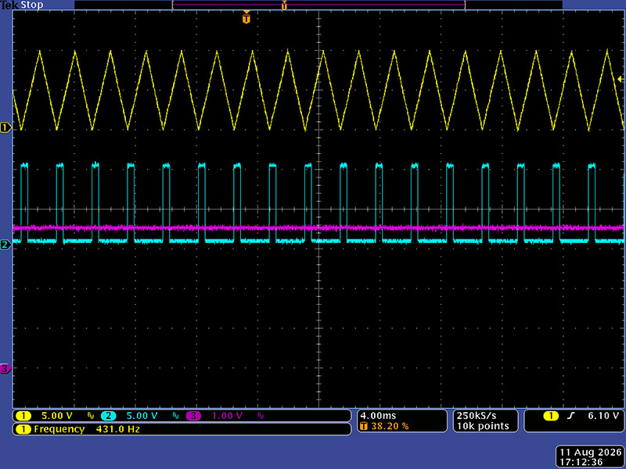The width and height of the screenshot is (626, 469).
Task: Click the channel 1 ground reference marker
Action: click(x=5, y=127)
